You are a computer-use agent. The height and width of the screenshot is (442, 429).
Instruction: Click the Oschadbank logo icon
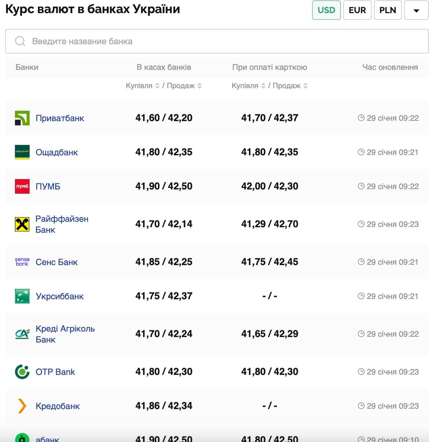click(x=22, y=152)
